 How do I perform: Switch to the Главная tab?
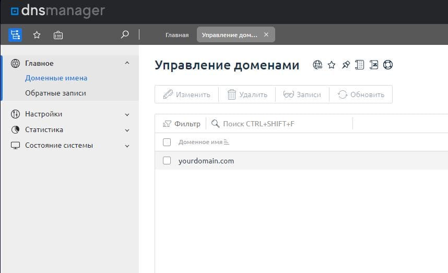coord(177,35)
